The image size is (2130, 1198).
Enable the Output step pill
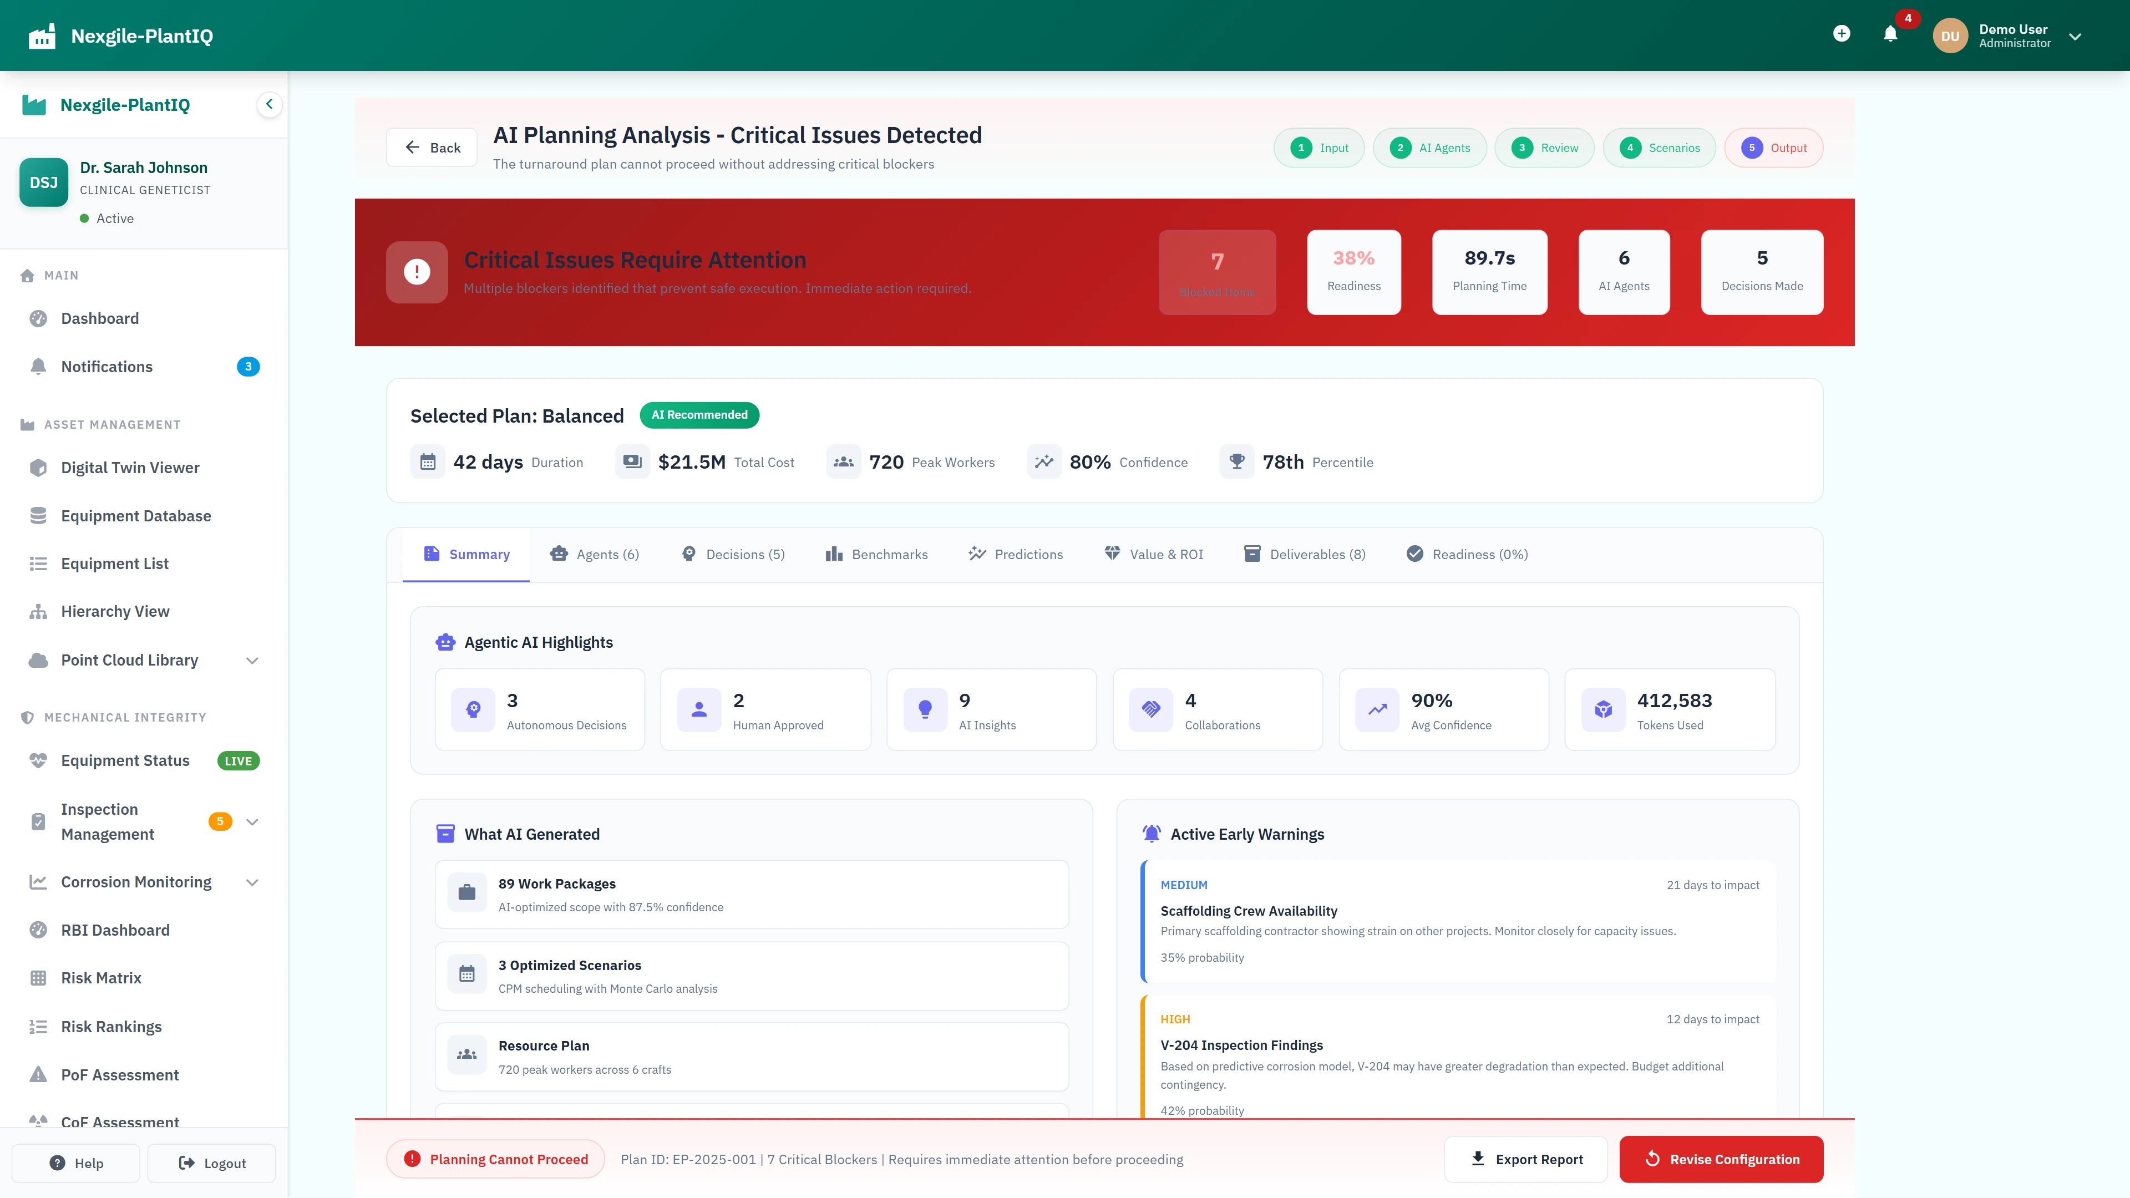(x=1774, y=147)
